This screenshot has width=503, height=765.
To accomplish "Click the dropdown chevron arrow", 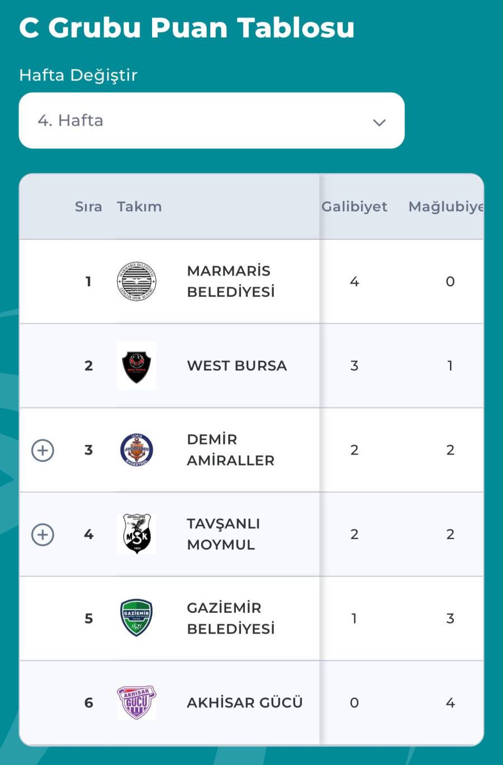I will point(379,122).
